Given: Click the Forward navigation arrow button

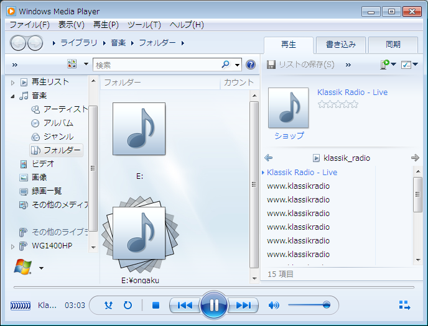Looking at the screenshot, I should click(35, 43).
